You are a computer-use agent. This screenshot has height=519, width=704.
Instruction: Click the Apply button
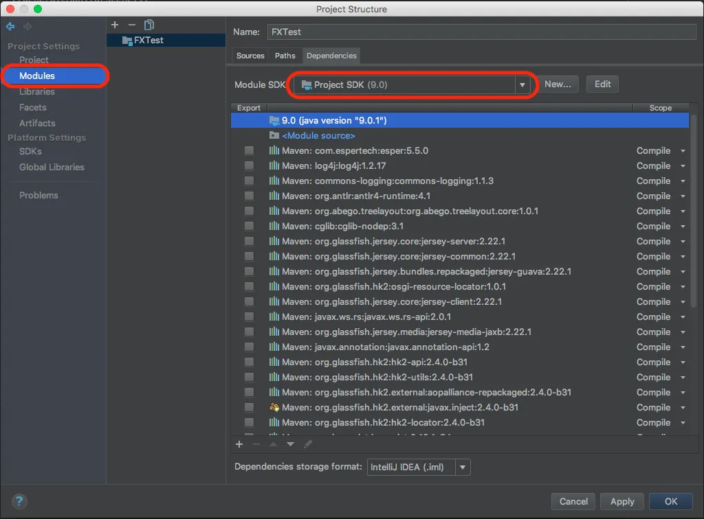click(x=622, y=502)
